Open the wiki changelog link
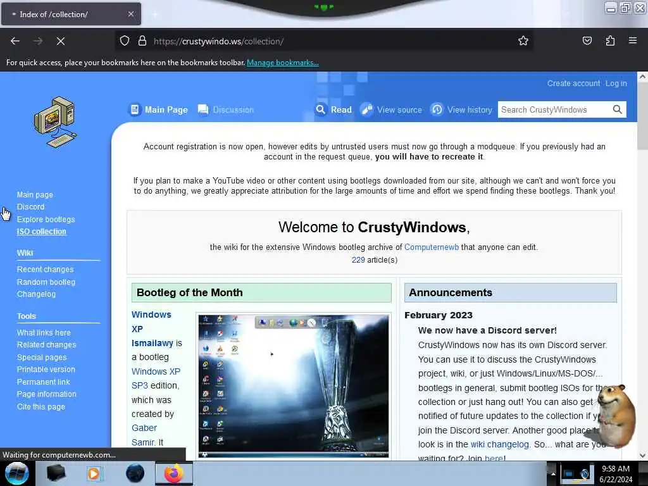Screen dimensions: 648x486 point(500,444)
